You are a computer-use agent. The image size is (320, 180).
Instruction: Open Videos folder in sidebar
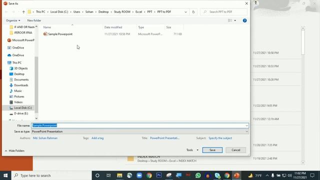16,102
